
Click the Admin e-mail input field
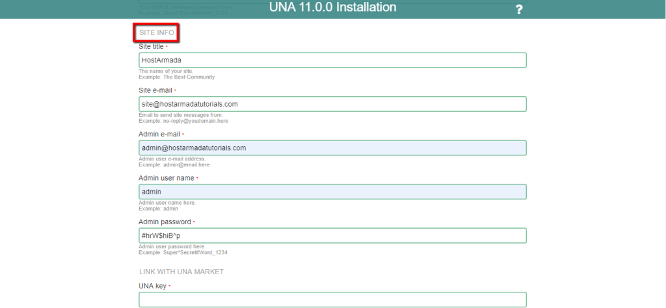[332, 148]
